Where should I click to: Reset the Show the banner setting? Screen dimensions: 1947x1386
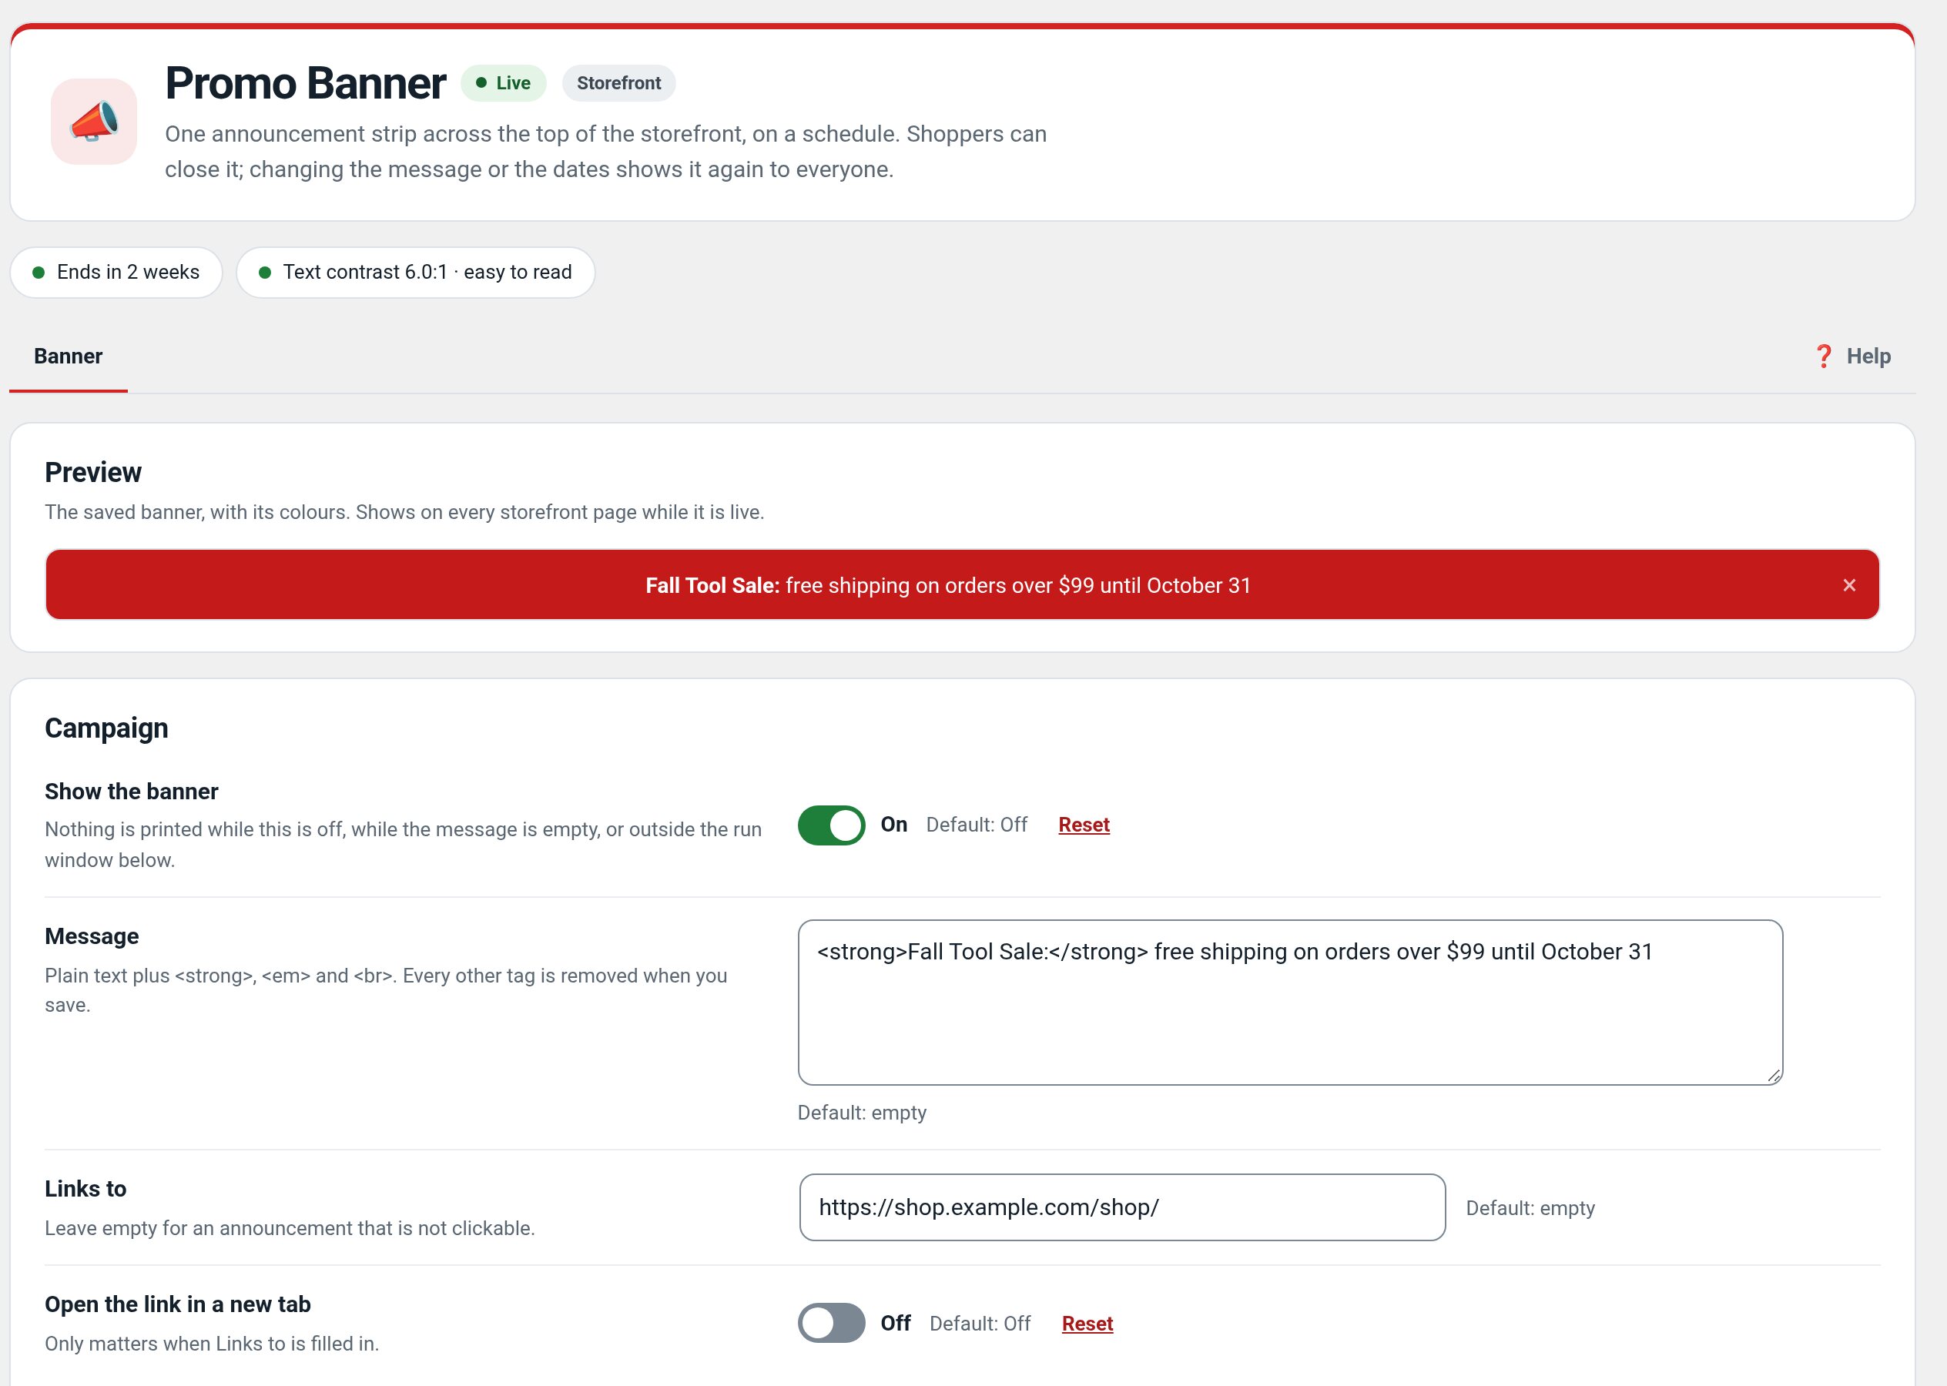pyautogui.click(x=1084, y=825)
